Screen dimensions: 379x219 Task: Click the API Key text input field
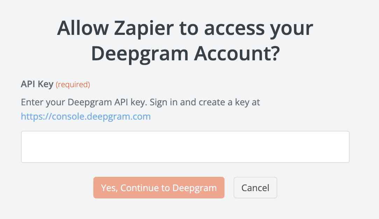(x=185, y=147)
